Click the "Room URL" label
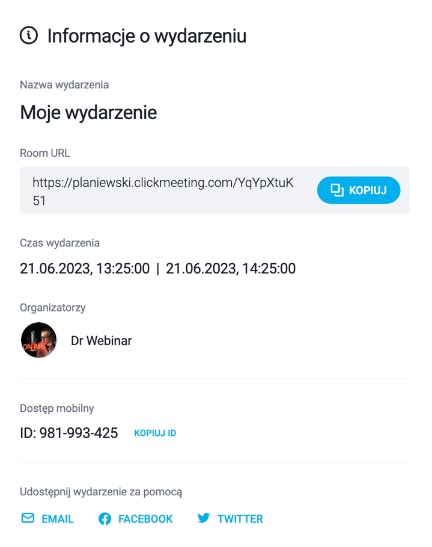 click(45, 153)
